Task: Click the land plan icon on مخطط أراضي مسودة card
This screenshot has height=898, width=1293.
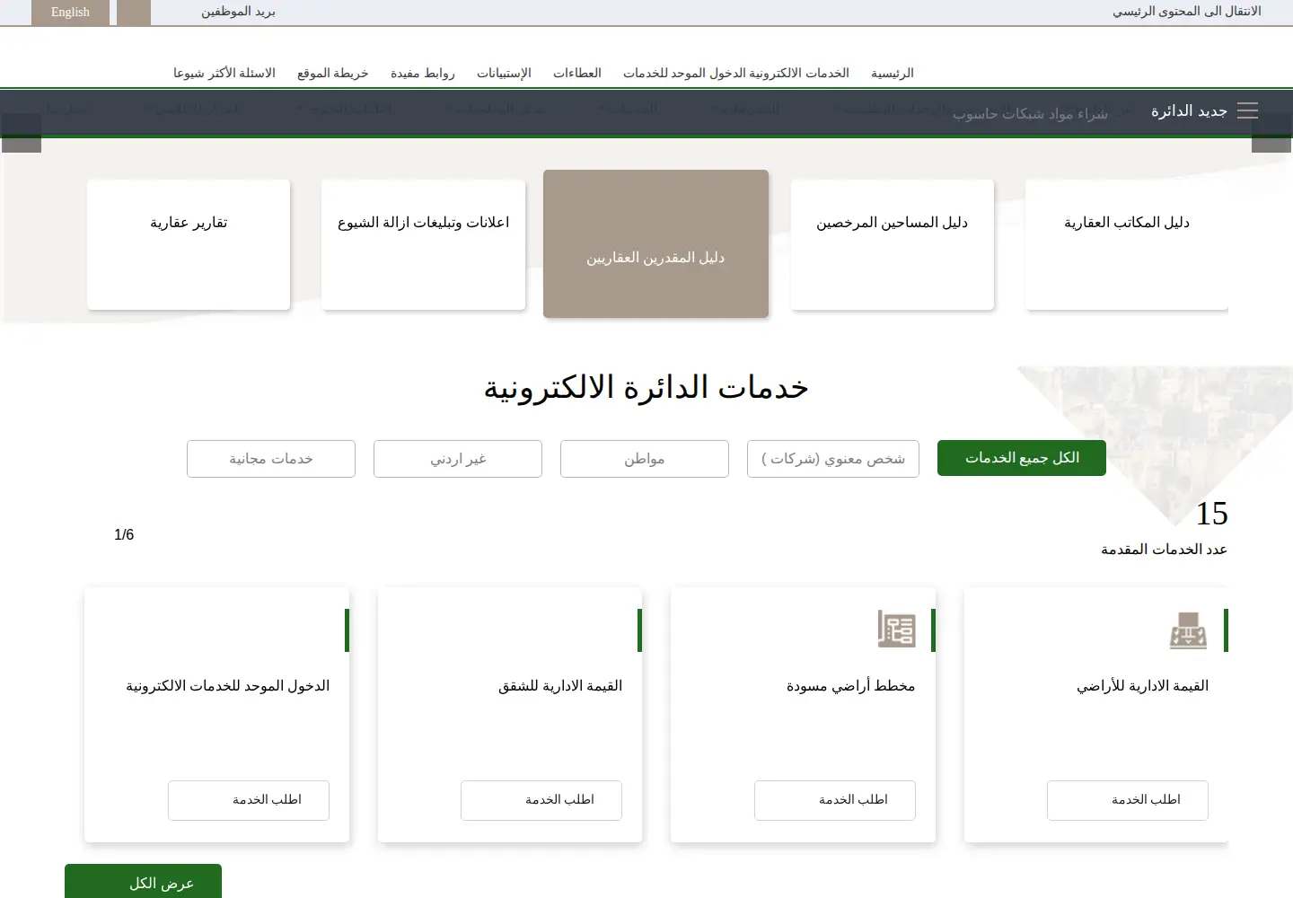Action: (896, 629)
